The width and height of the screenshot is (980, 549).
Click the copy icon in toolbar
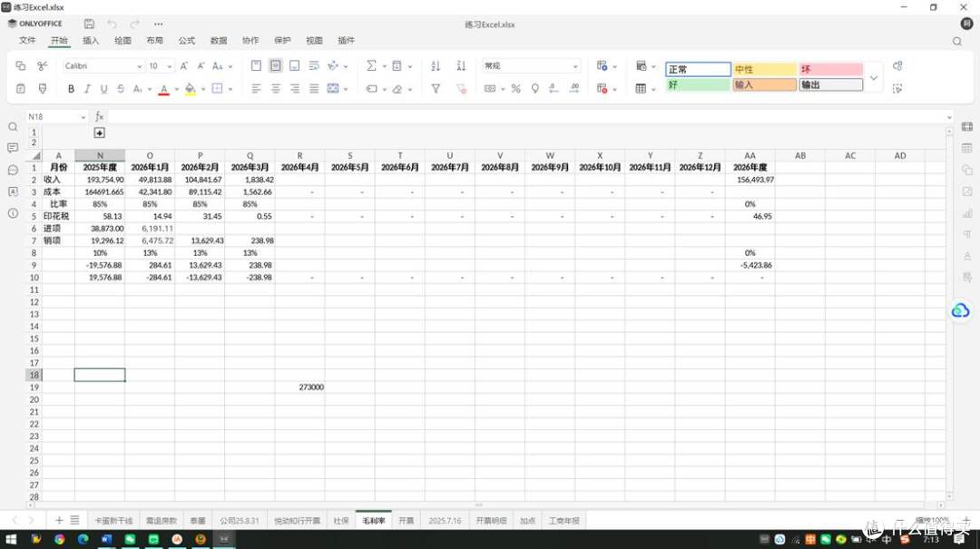pyautogui.click(x=21, y=65)
